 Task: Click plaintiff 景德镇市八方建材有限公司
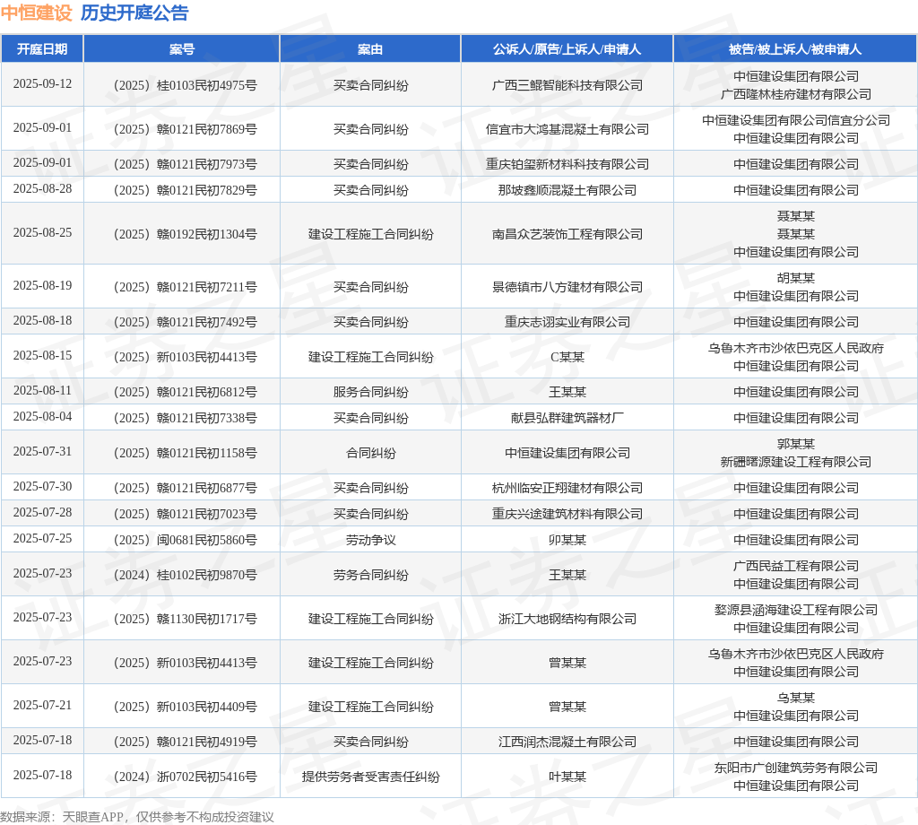click(567, 287)
